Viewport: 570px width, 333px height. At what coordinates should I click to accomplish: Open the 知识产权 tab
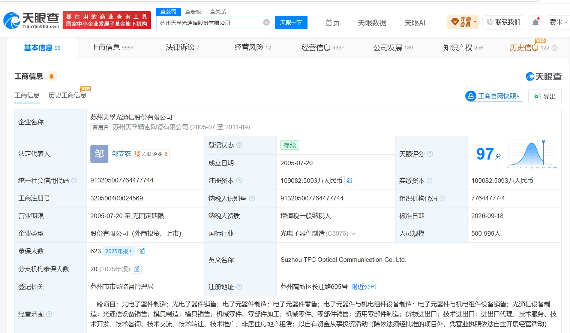[463, 48]
